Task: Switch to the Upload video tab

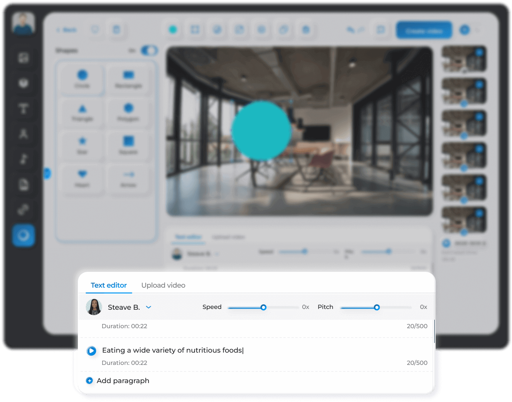Action: tap(163, 285)
